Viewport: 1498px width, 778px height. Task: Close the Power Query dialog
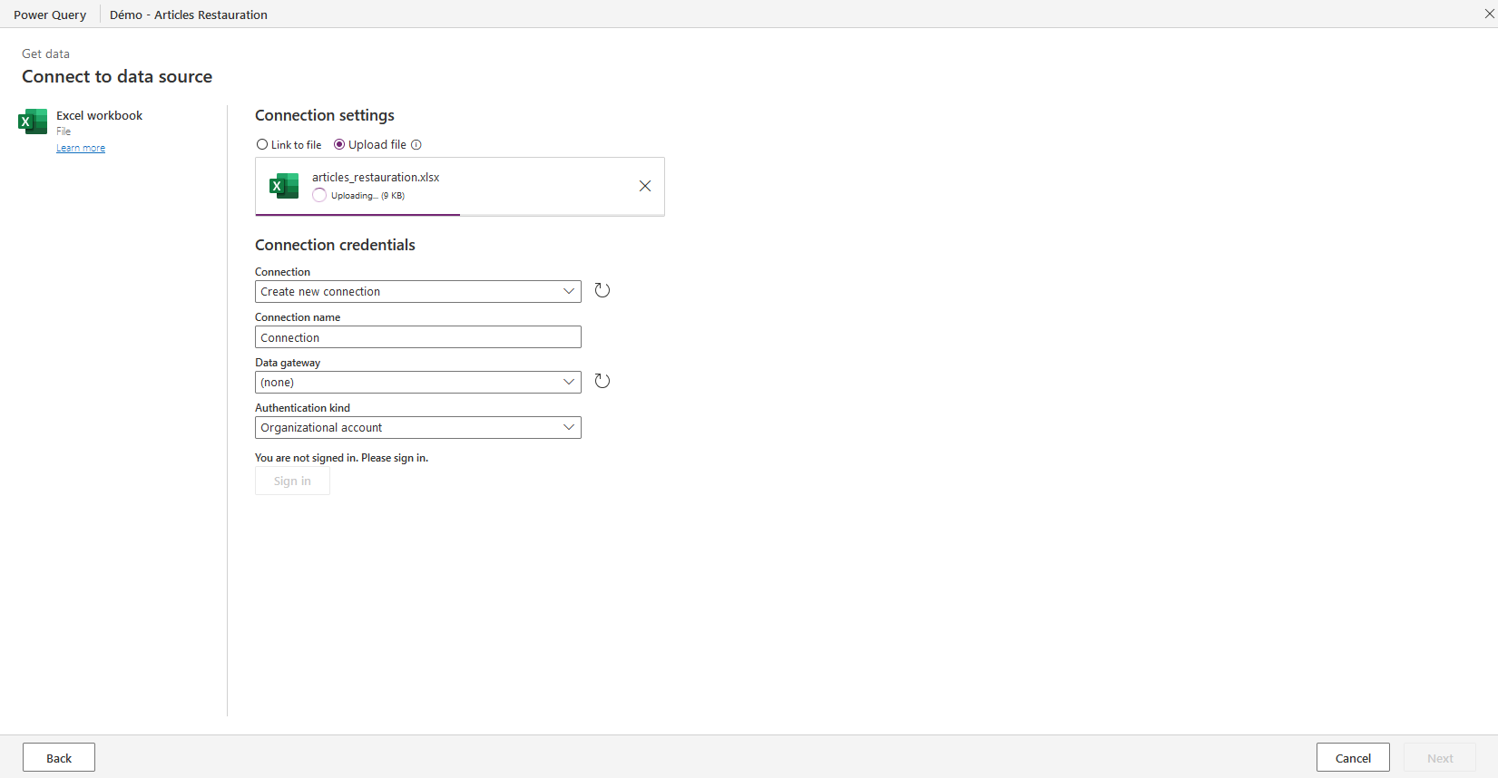point(1489,14)
